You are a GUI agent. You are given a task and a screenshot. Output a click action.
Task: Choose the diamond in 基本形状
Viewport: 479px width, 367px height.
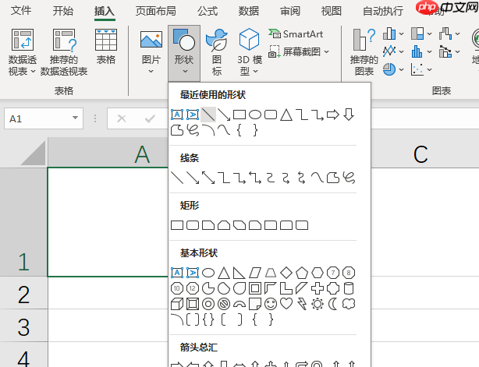286,273
